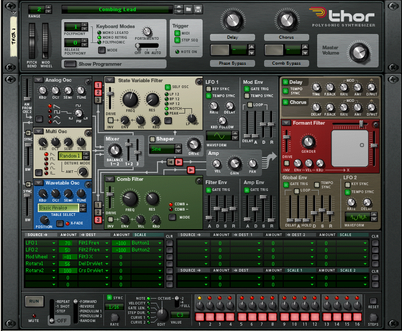Screen dimensions: 402x331
Task: Open the patch browser folder icon
Action: [188, 10]
